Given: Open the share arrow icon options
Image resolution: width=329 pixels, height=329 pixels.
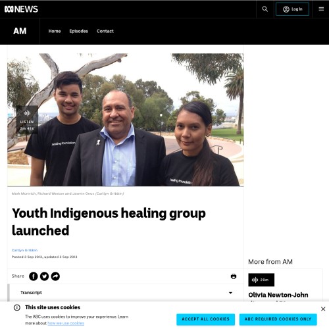Looking at the screenshot, I should tap(55, 276).
